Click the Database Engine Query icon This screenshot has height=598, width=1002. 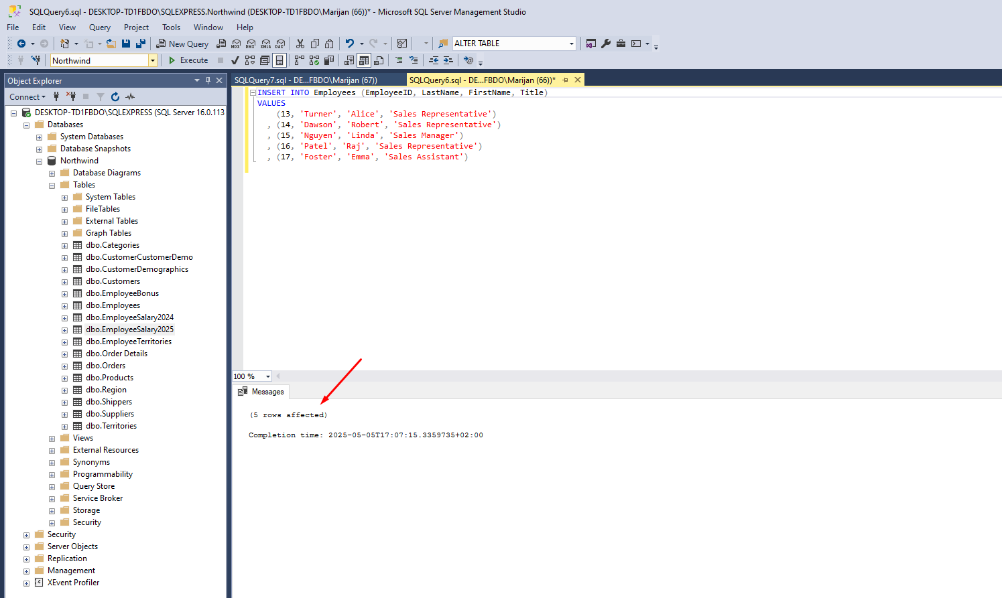coord(221,44)
